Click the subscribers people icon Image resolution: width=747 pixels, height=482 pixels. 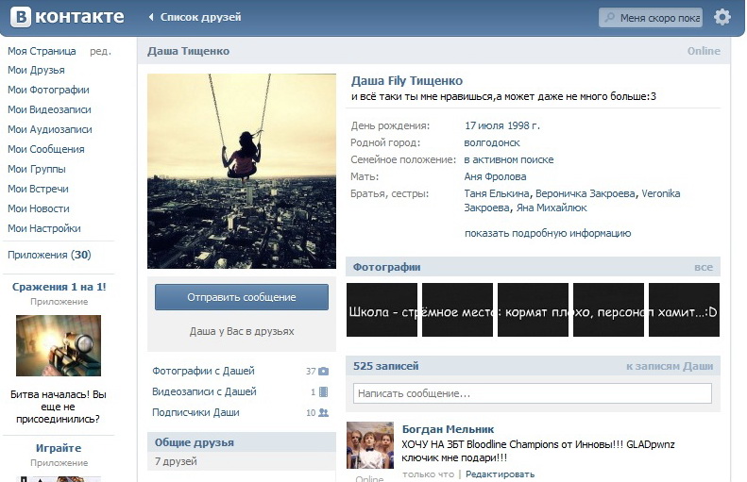tap(323, 413)
